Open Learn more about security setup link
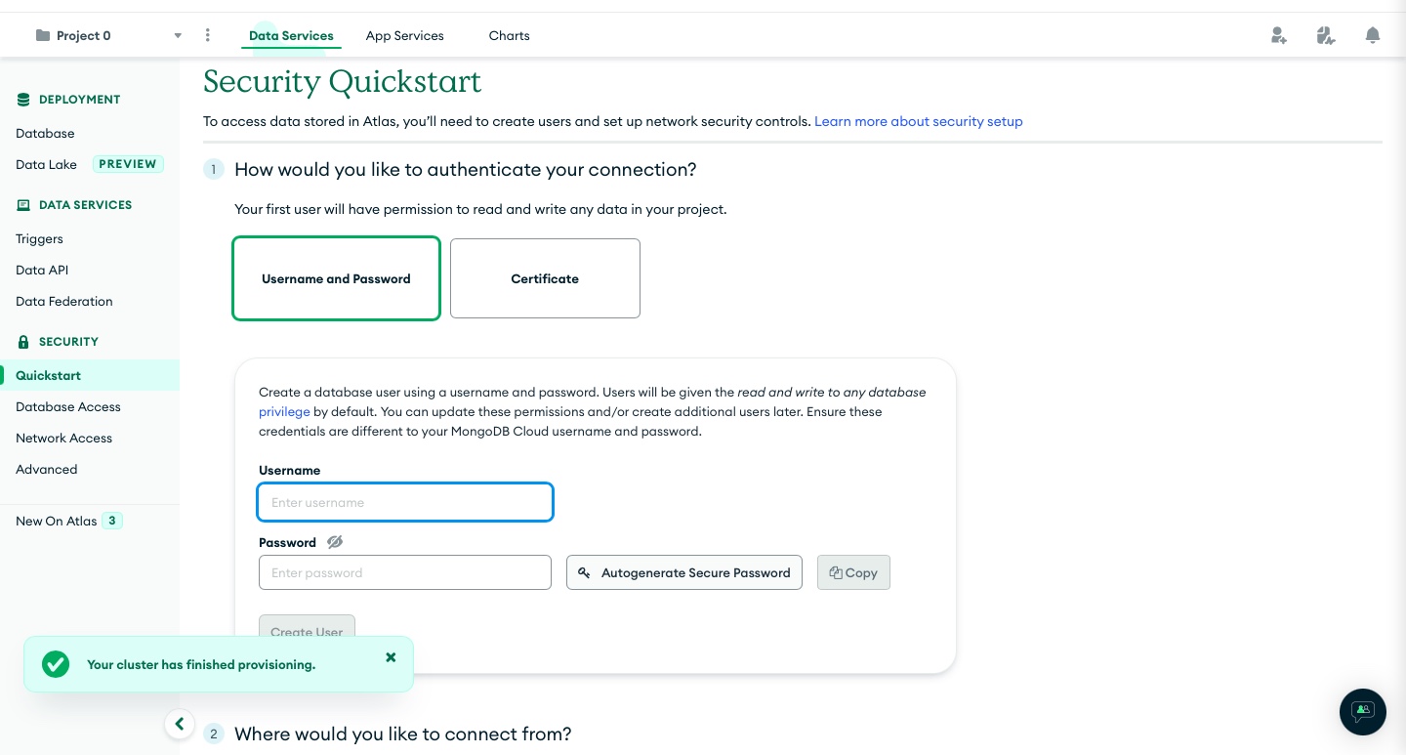This screenshot has height=755, width=1406. pyautogui.click(x=919, y=121)
